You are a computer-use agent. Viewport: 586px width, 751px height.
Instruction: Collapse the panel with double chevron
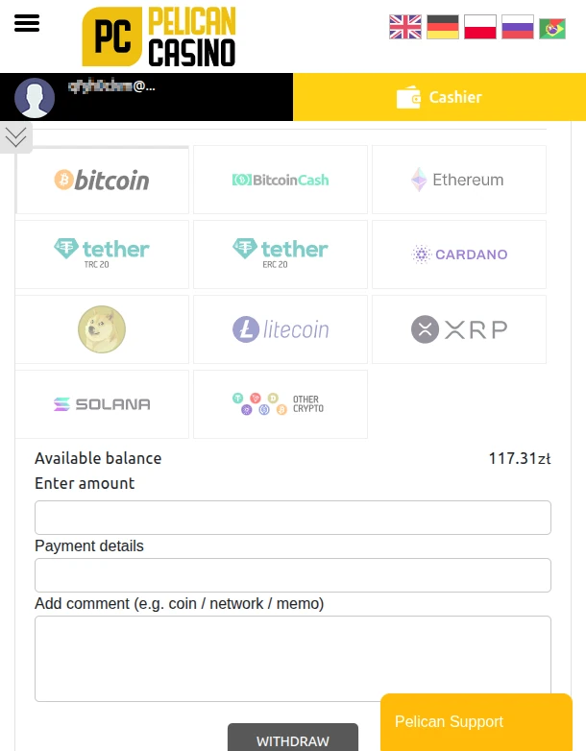(x=15, y=137)
